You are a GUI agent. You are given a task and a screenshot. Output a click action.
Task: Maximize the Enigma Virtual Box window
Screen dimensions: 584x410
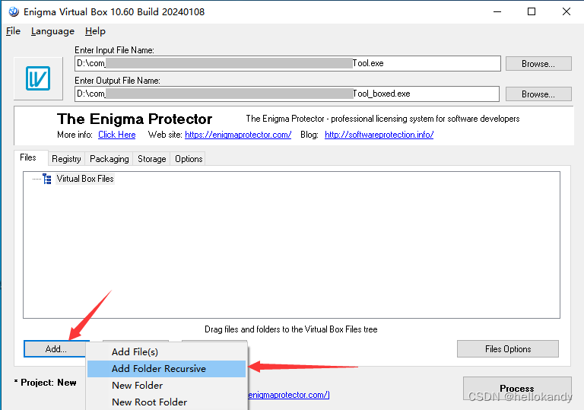tap(532, 11)
